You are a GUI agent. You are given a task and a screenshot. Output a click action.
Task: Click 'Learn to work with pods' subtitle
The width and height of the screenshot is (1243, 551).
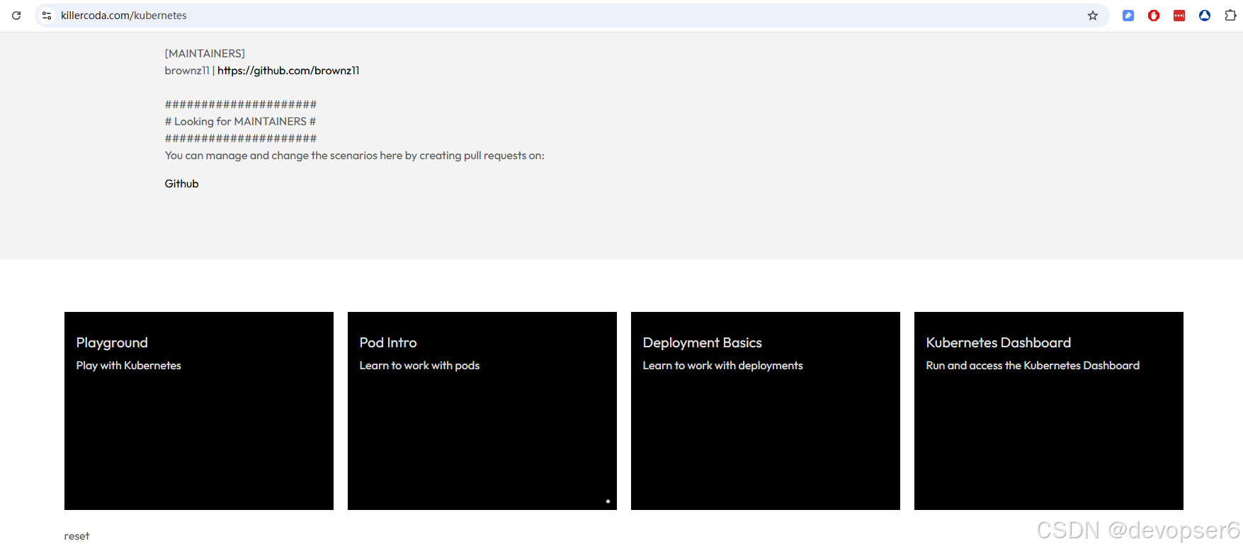[x=419, y=366]
